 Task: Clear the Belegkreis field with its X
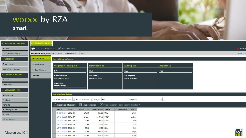161,99
